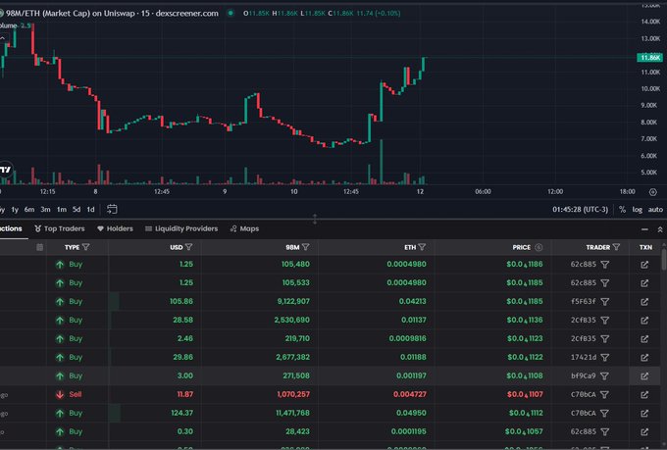Open the clock timezone menu 01:45:28 (UTC-3)
667x450 pixels.
pyautogui.click(x=581, y=209)
